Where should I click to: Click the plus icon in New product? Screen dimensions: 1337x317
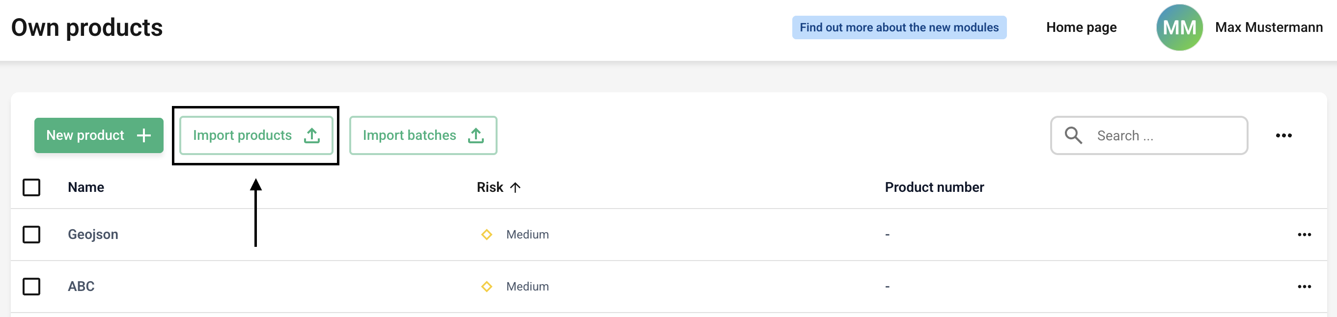pos(144,135)
